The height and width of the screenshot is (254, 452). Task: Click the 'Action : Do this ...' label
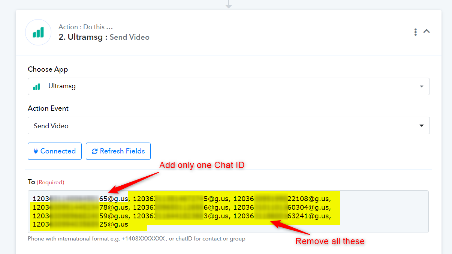[85, 27]
